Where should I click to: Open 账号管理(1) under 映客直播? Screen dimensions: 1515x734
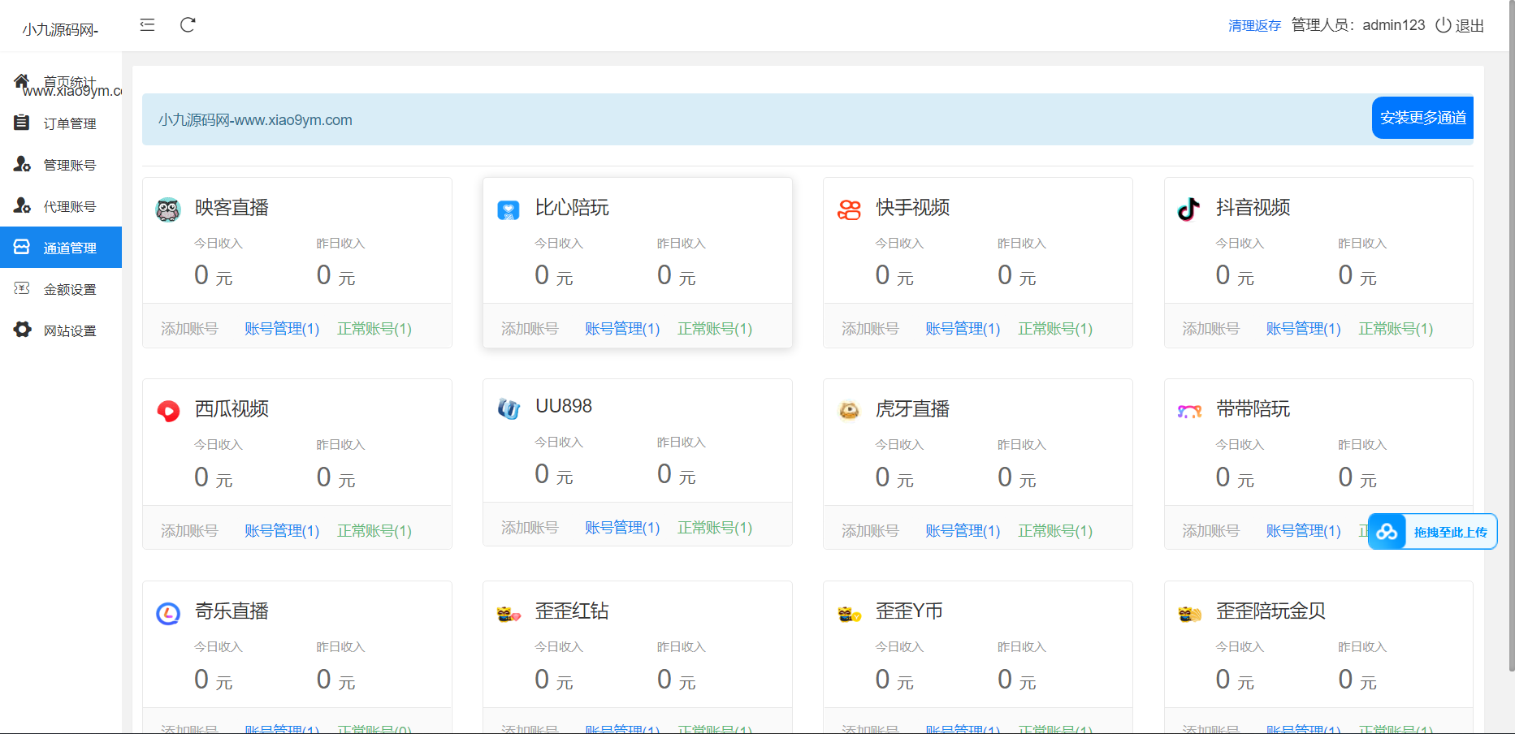tap(282, 329)
